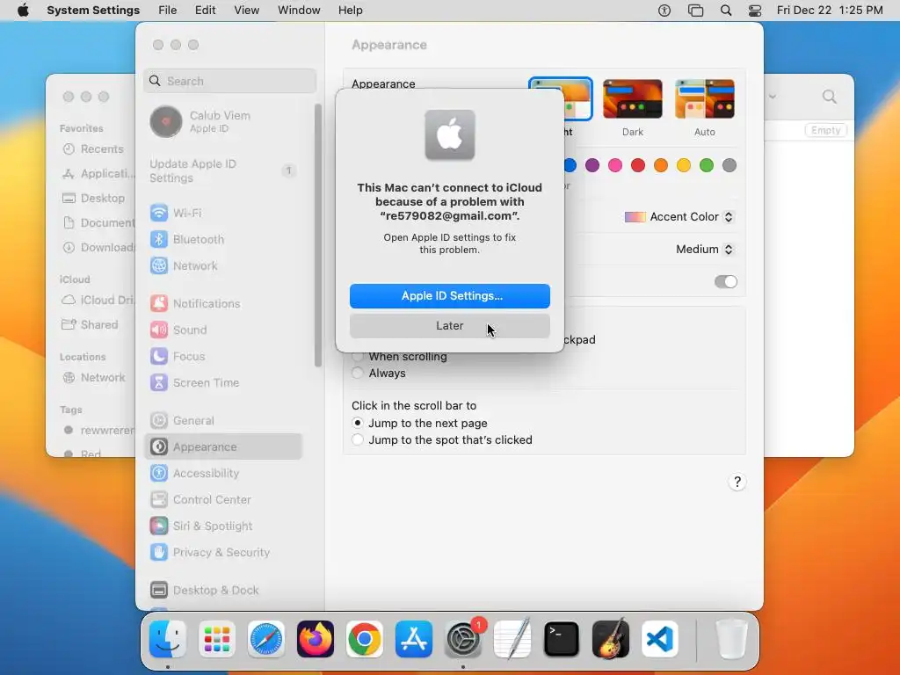Click the help question mark button
Screen dimensions: 900x675
[x=737, y=482]
